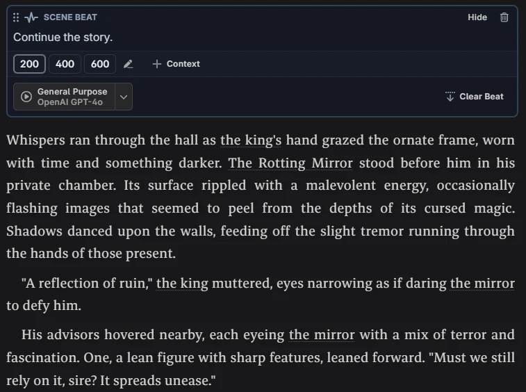
Task: Expand the General Purpose model dropdown arrow
Action: tap(124, 97)
